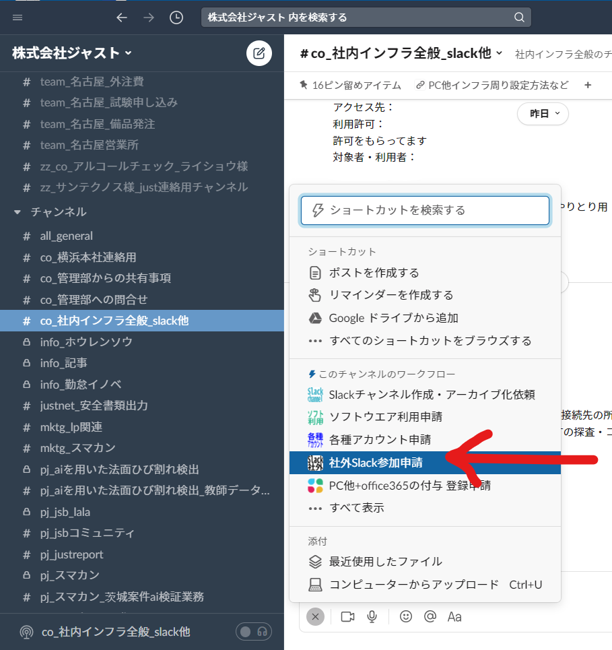
Task: Insert a mention with @ icon
Action: click(430, 617)
